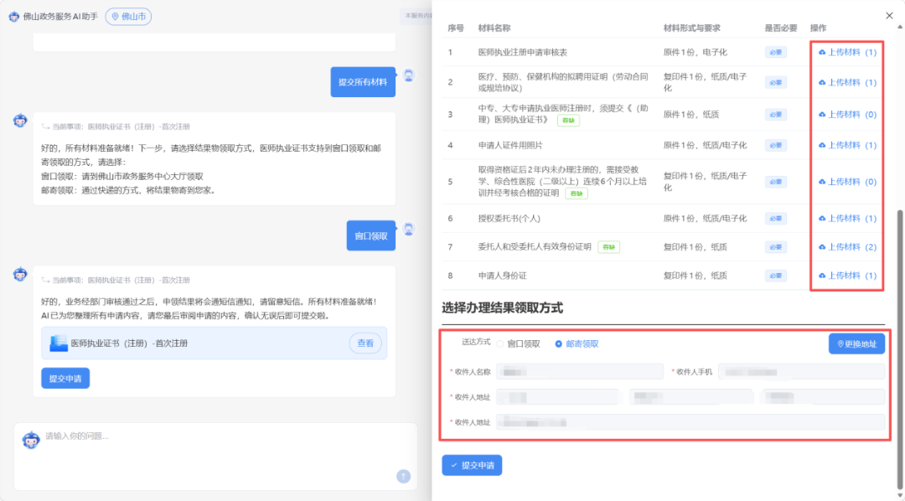Click the 选择办理结果领取方式 heading
This screenshot has width=905, height=501.
[x=502, y=307]
